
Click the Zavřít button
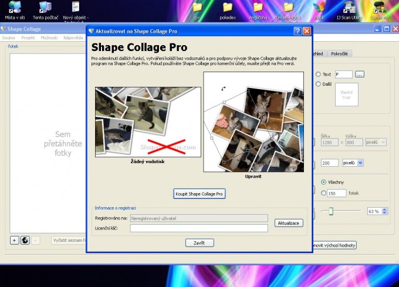(x=199, y=243)
